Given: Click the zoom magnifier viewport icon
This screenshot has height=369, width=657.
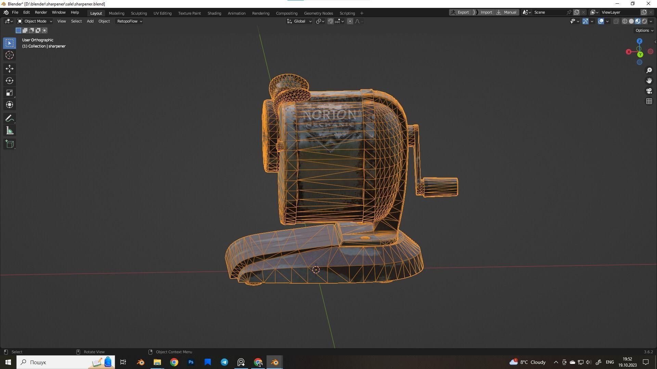Looking at the screenshot, I should click(x=649, y=70).
